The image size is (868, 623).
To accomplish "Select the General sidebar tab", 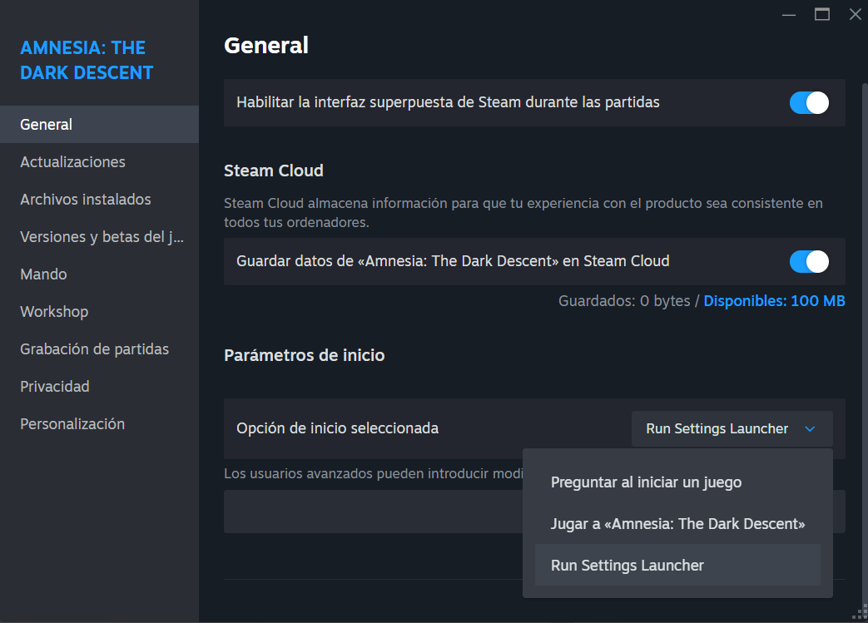I will click(100, 125).
